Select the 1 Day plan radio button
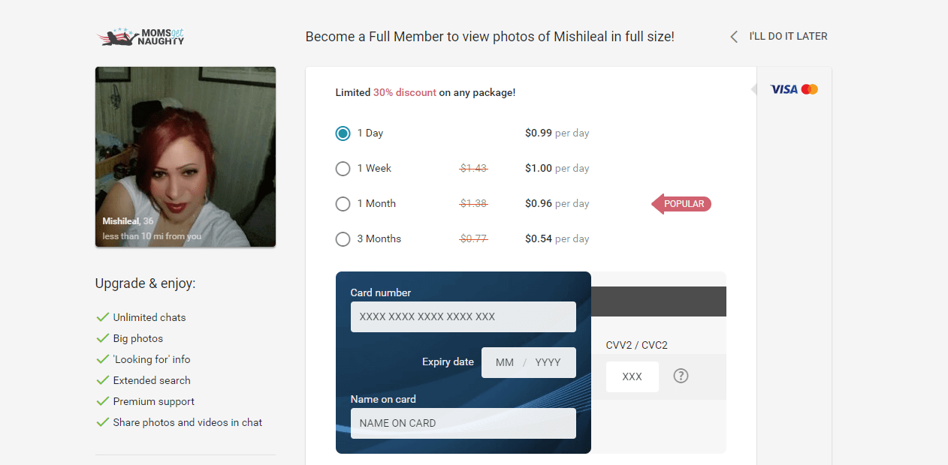This screenshot has width=948, height=465. click(343, 133)
